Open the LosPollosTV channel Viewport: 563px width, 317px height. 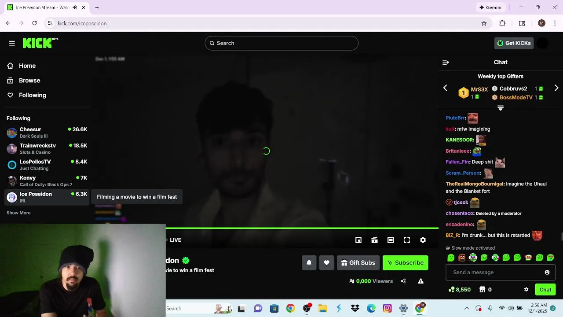coord(46,165)
